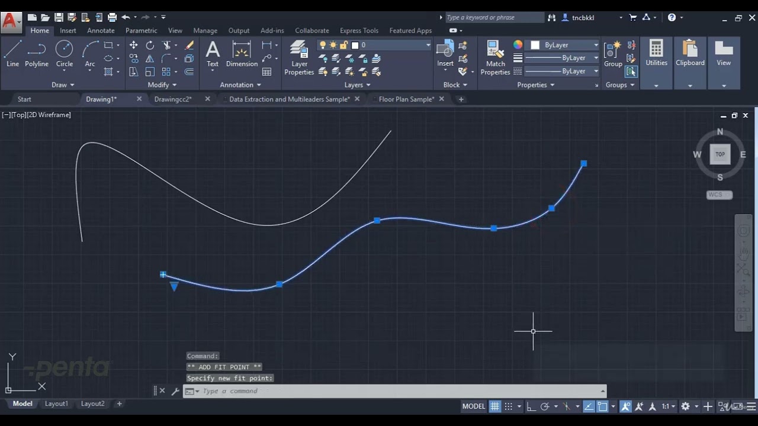Image resolution: width=758 pixels, height=426 pixels.
Task: Click the Erase tool icon
Action: pos(189,45)
